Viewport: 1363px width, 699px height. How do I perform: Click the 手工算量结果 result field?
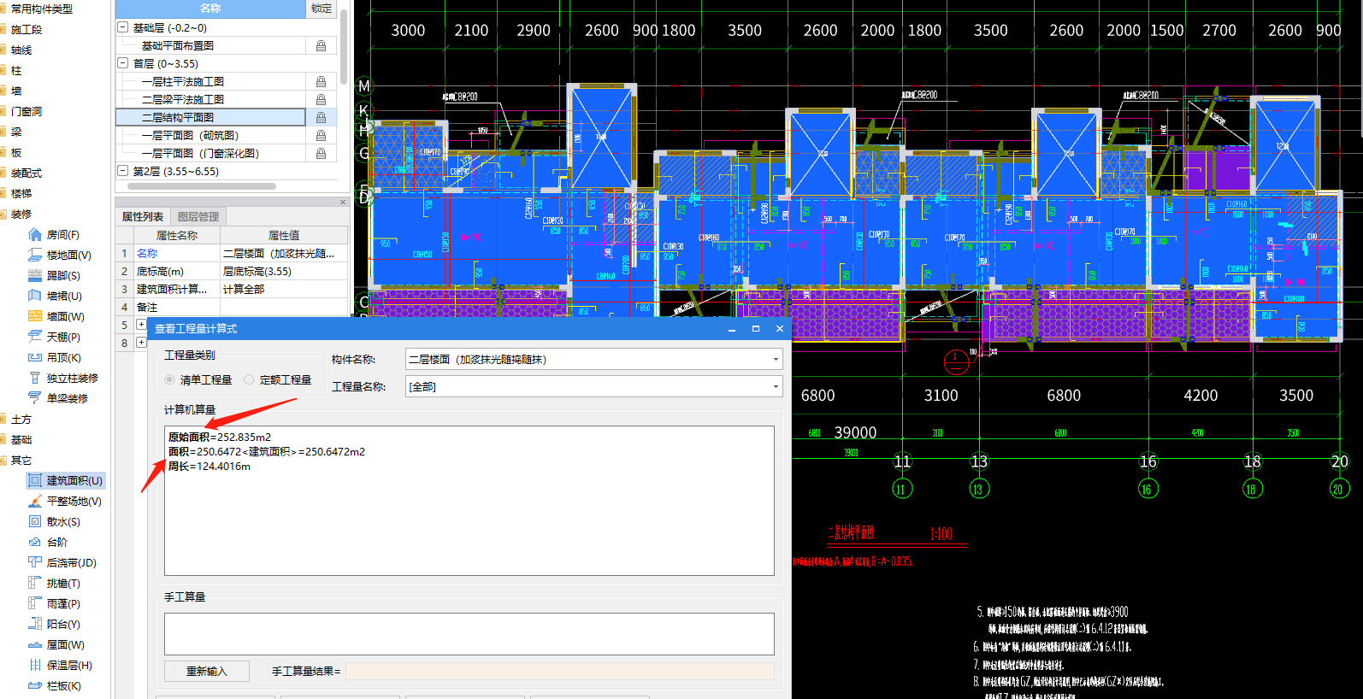coord(560,671)
